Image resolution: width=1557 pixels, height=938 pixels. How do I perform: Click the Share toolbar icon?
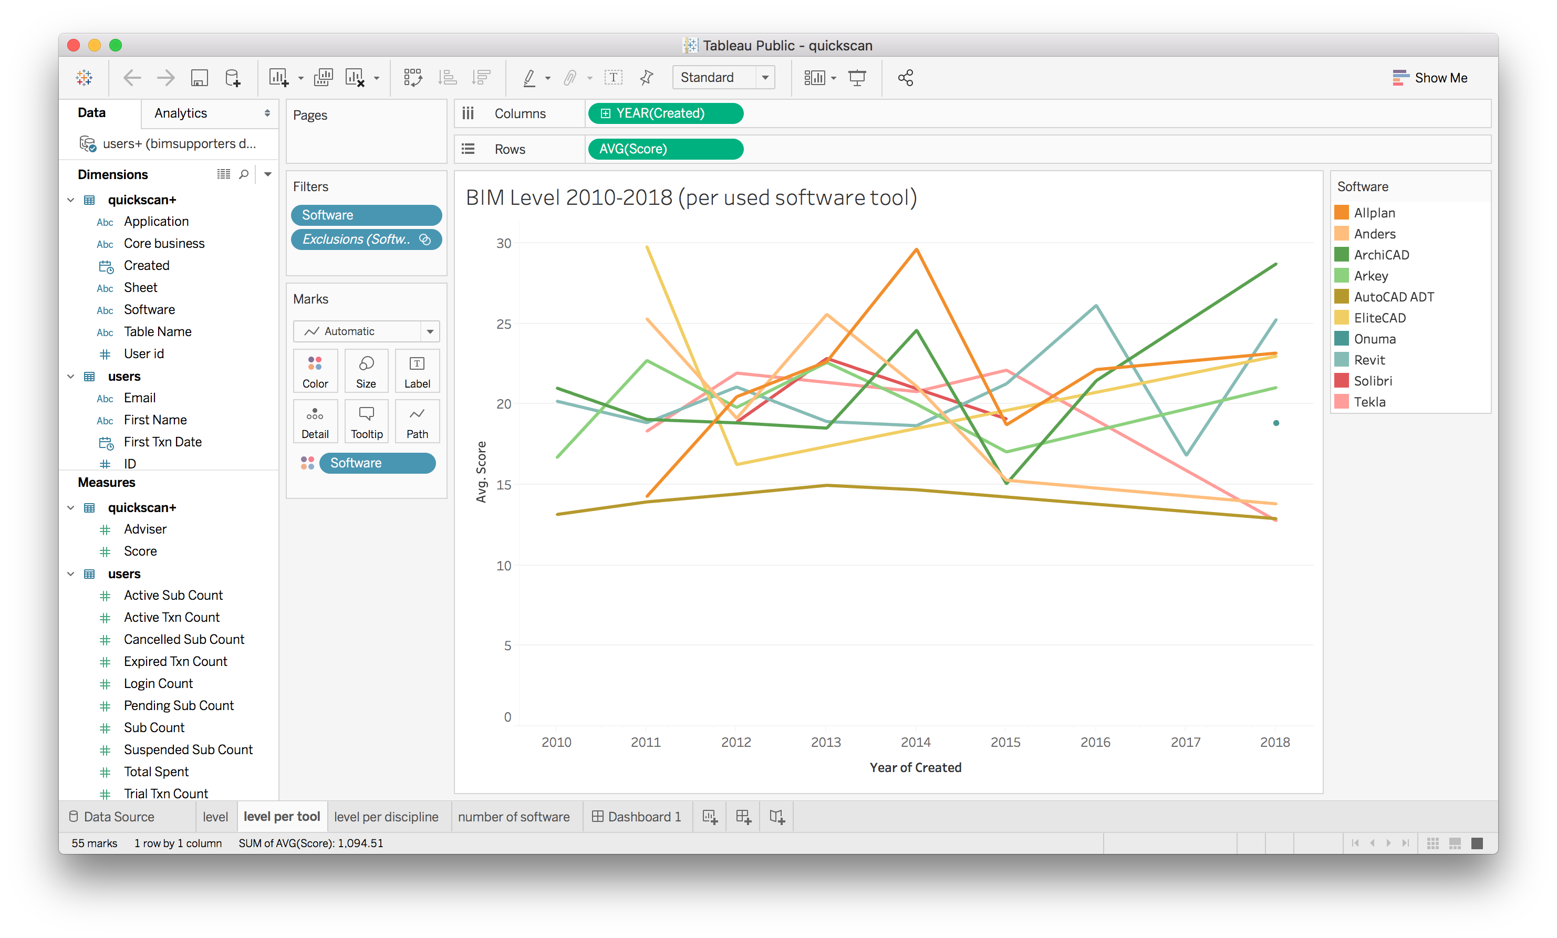[906, 77]
